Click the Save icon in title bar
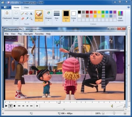 pyautogui.click(x=9, y=3)
